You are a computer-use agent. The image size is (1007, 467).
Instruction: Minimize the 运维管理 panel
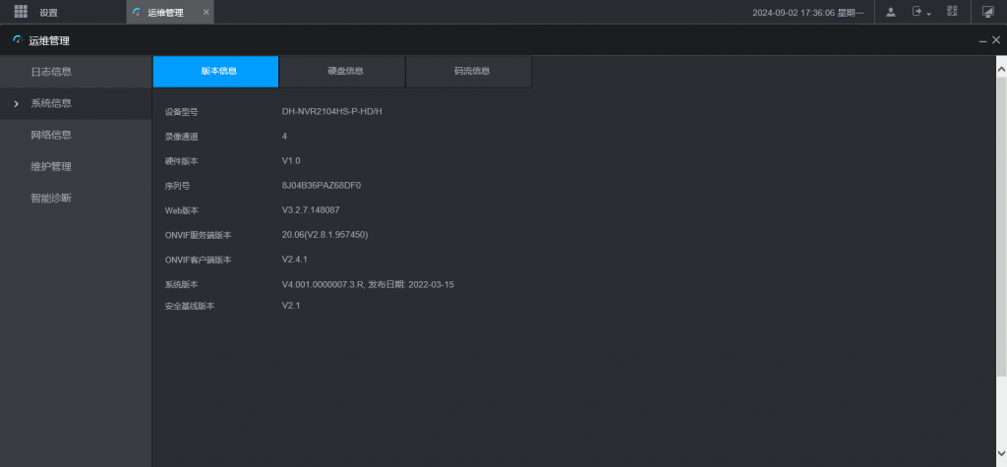[x=982, y=40]
